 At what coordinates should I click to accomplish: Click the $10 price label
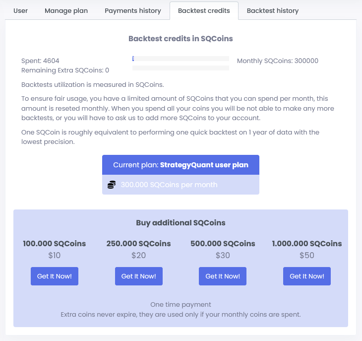[55, 255]
